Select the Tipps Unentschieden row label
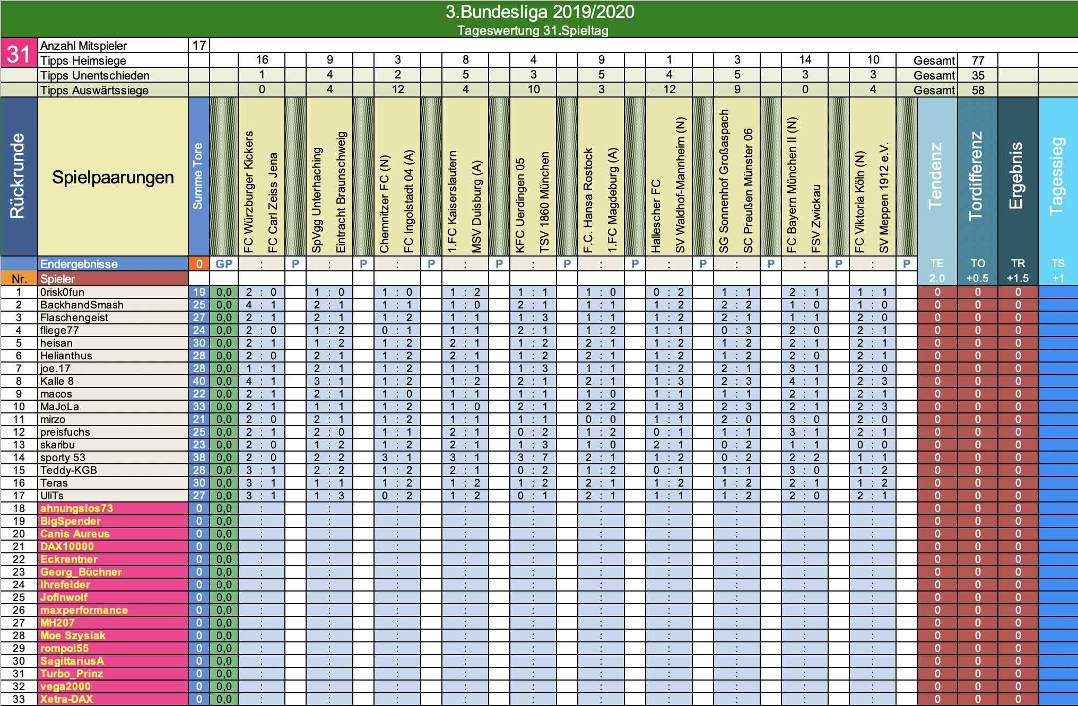Screen dimensions: 1078x706 click(x=95, y=75)
